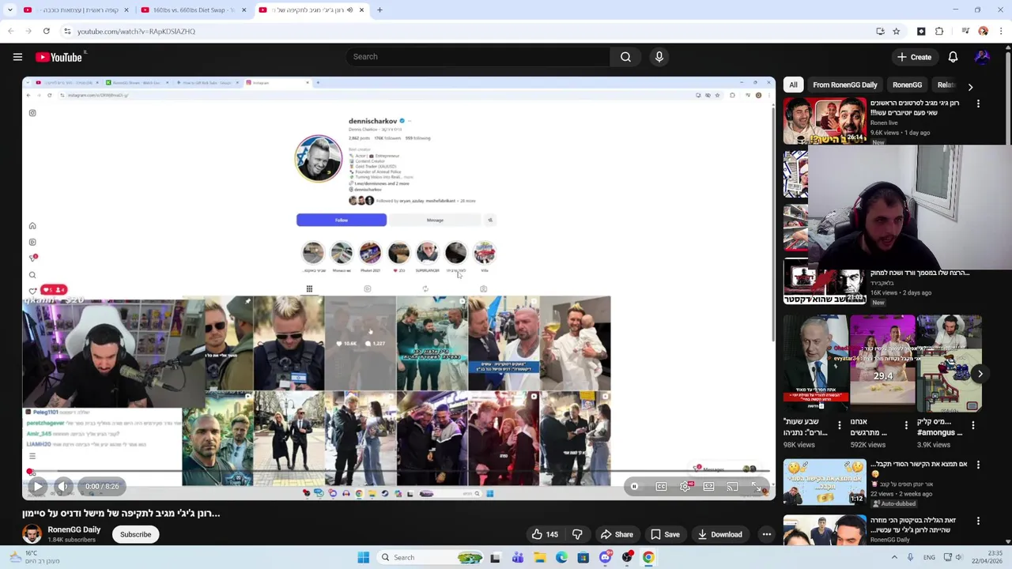The width and height of the screenshot is (1012, 569).
Task: Click the Create button
Action: 914,57
